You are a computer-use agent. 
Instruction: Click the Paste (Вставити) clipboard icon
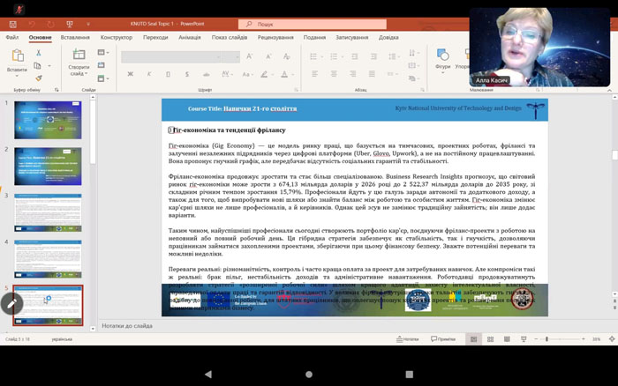[x=16, y=56]
